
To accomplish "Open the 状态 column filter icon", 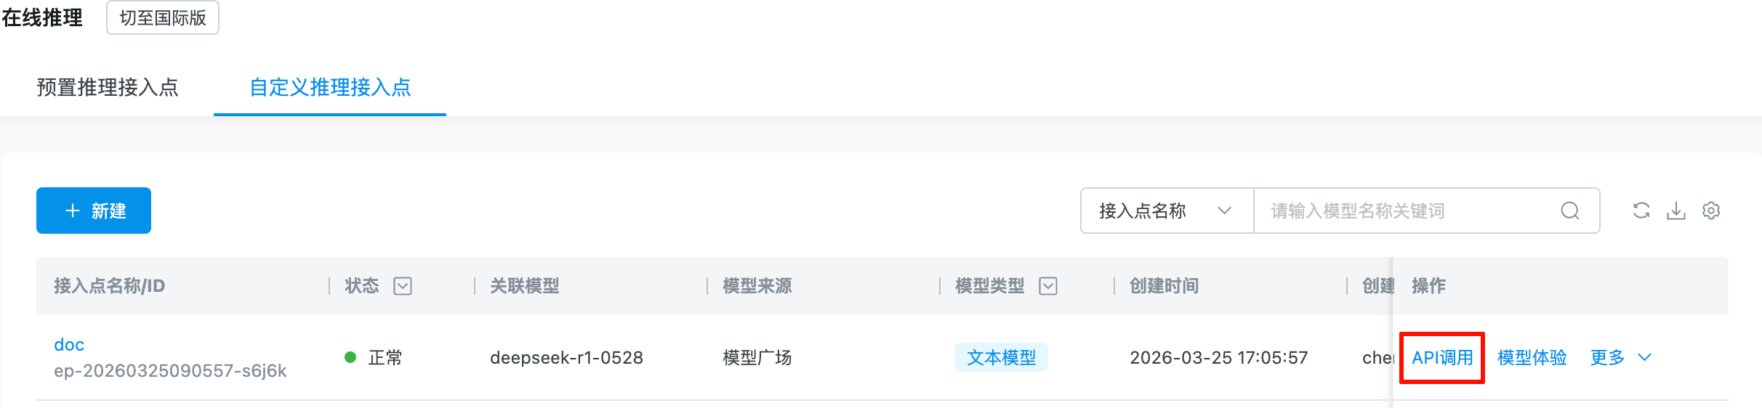I will pos(403,286).
